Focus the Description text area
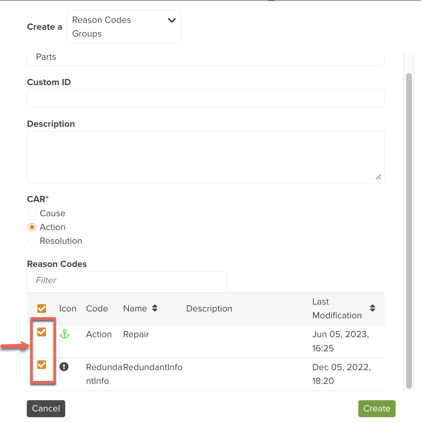The height and width of the screenshot is (423, 421). click(x=205, y=157)
